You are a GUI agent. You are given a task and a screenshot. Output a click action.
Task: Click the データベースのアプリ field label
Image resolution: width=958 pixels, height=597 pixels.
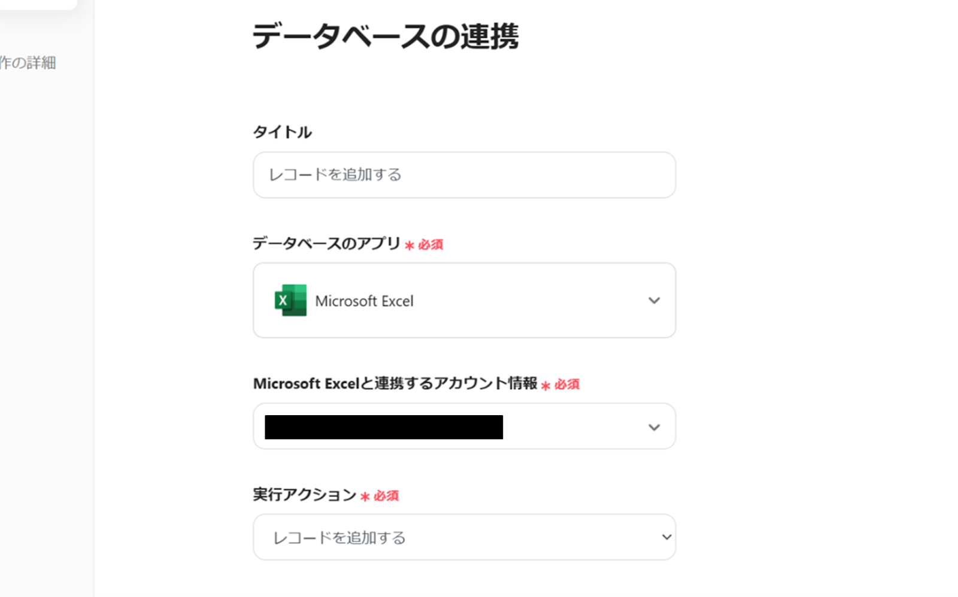coord(326,243)
